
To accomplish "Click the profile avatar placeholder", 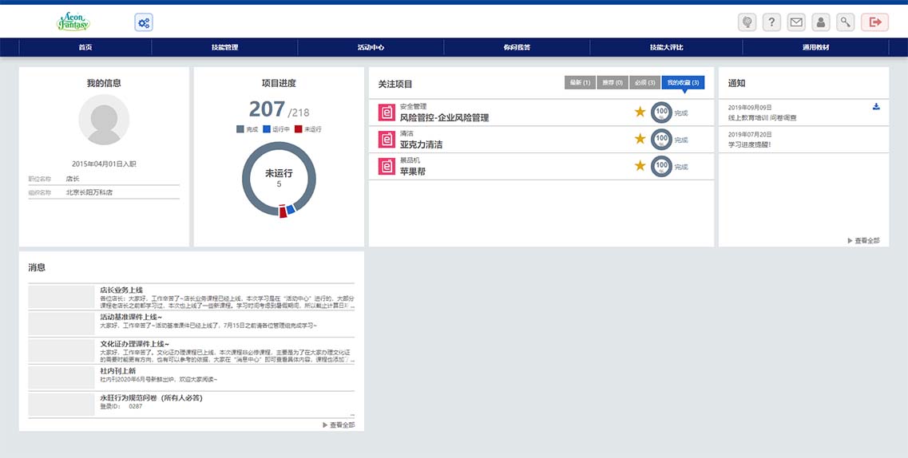I will pos(105,120).
